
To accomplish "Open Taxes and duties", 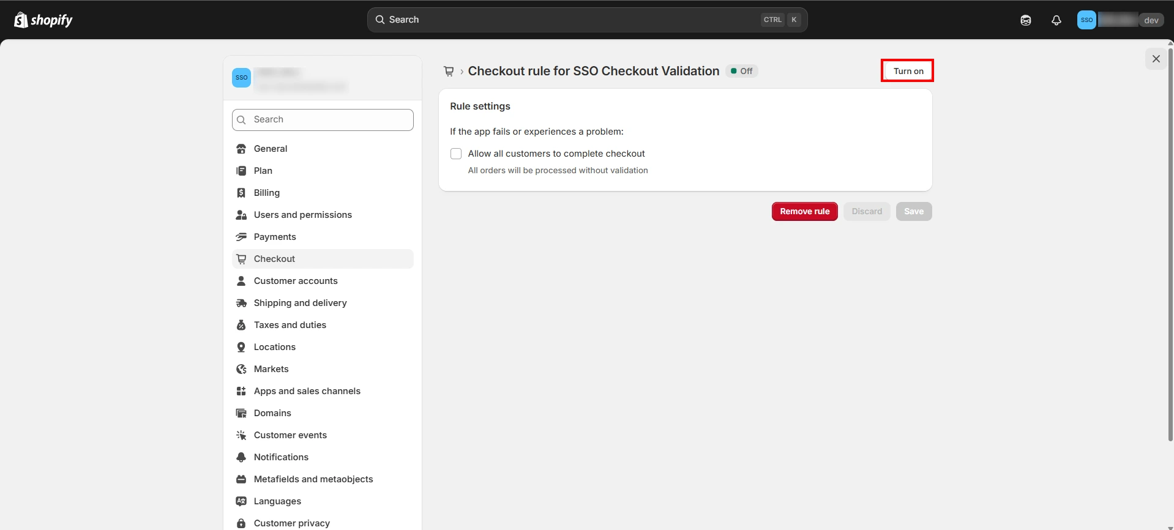I will click(x=323, y=325).
